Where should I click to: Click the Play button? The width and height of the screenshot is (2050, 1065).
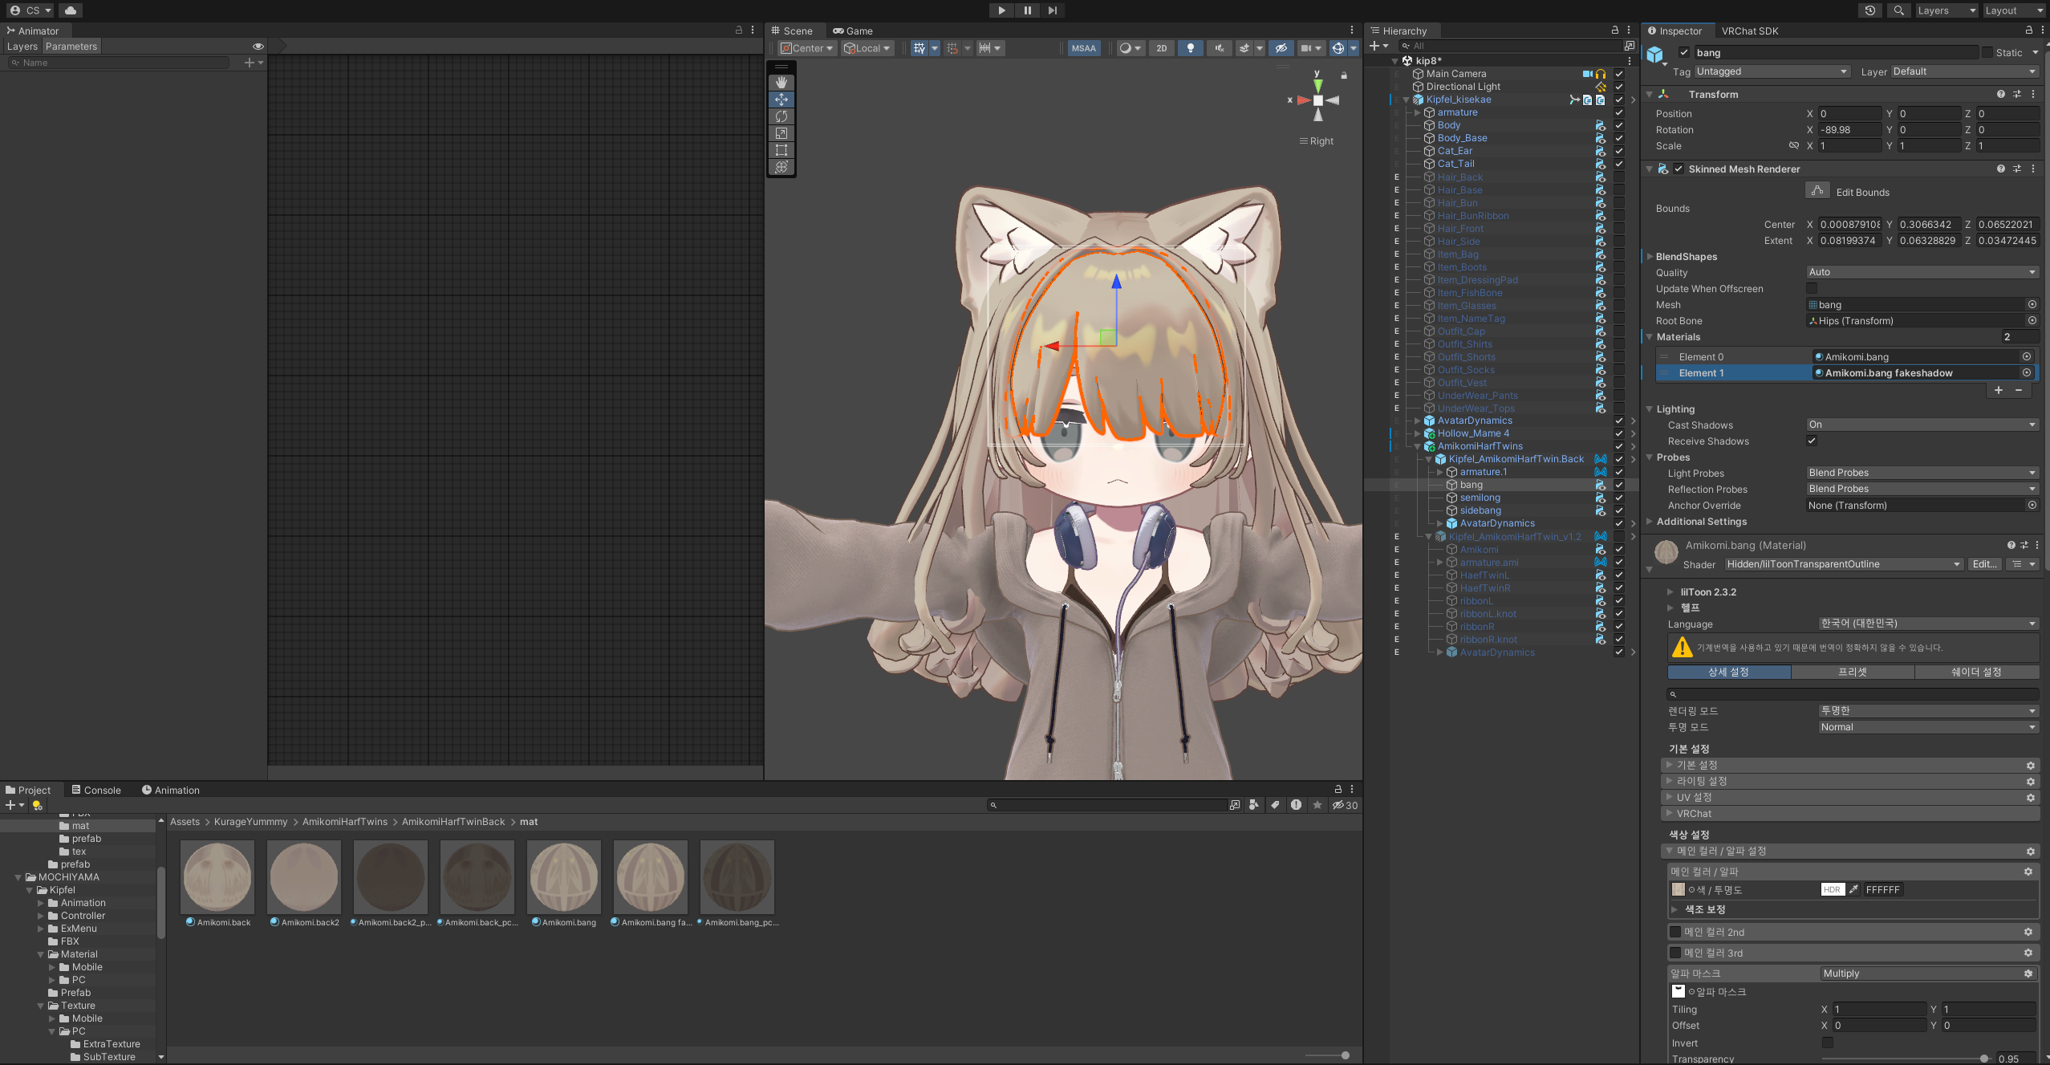click(1001, 10)
